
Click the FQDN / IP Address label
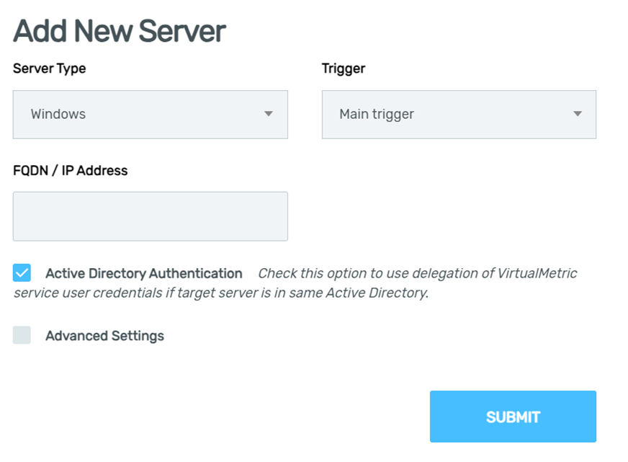70,171
